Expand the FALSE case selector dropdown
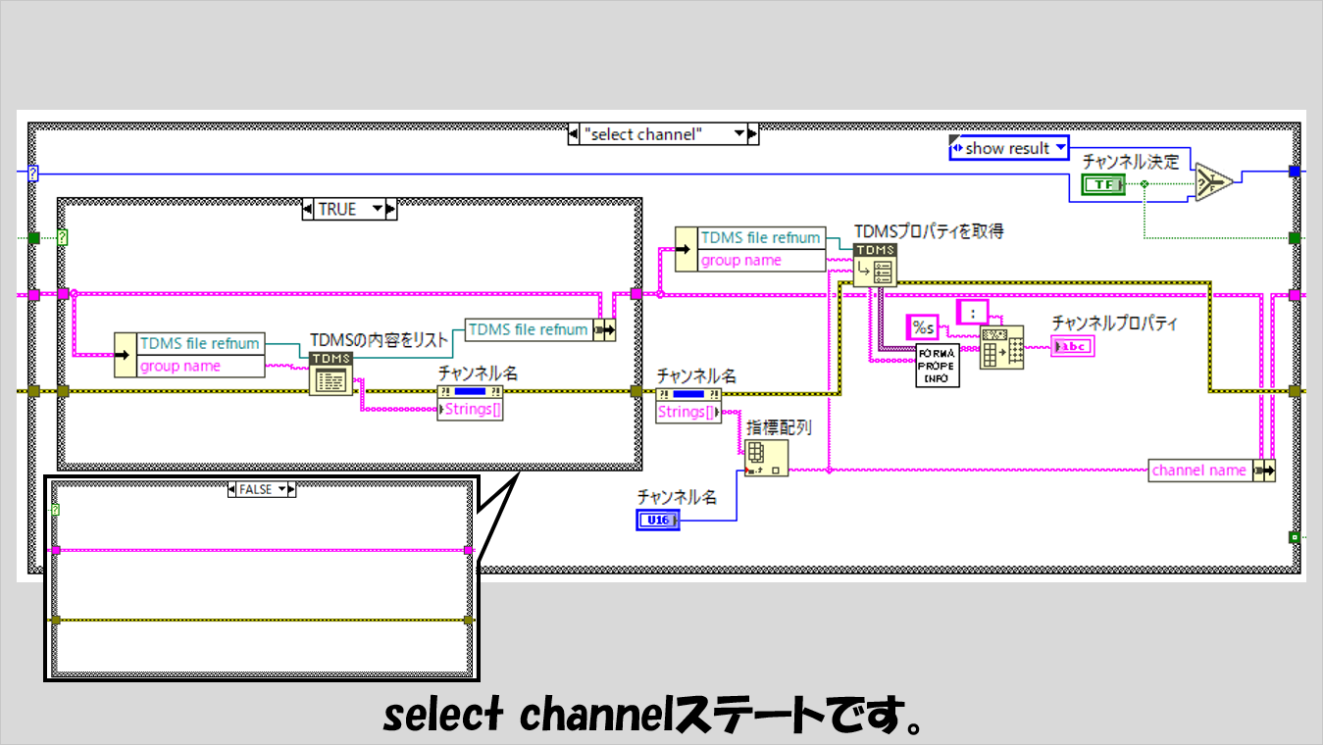 (x=283, y=489)
